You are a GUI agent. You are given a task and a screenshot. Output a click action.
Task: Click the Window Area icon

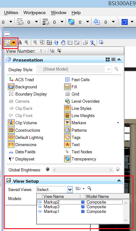(42, 42)
